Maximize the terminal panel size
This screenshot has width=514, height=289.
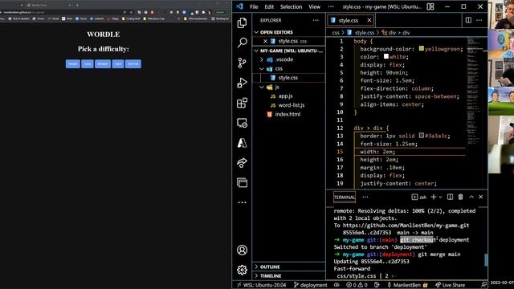[471, 197]
